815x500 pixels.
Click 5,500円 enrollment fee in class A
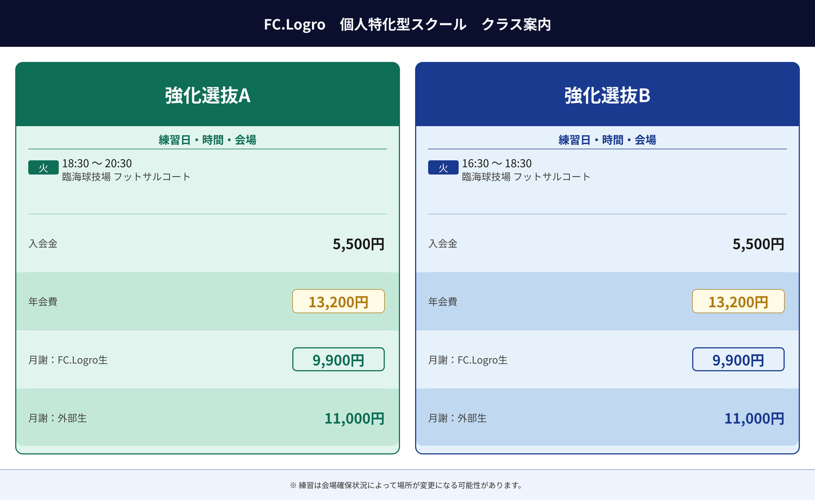click(x=358, y=244)
